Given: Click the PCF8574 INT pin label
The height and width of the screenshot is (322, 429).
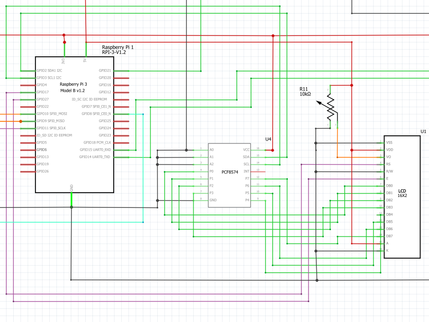Looking at the screenshot, I should tap(247, 171).
